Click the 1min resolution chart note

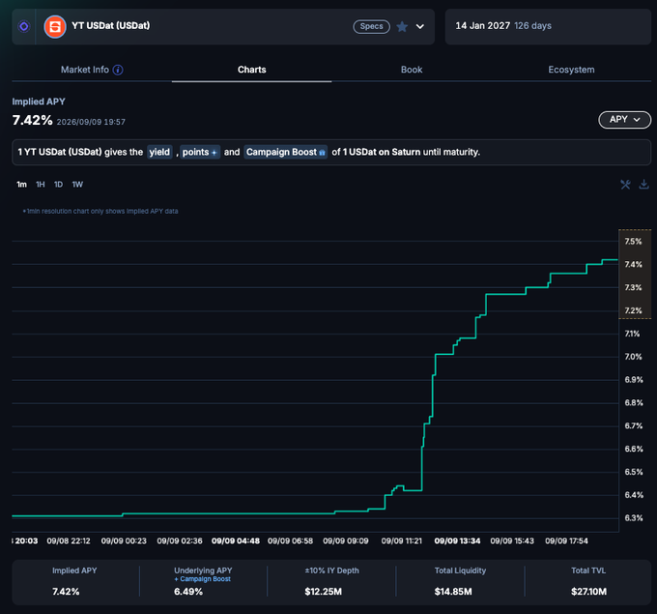100,212
